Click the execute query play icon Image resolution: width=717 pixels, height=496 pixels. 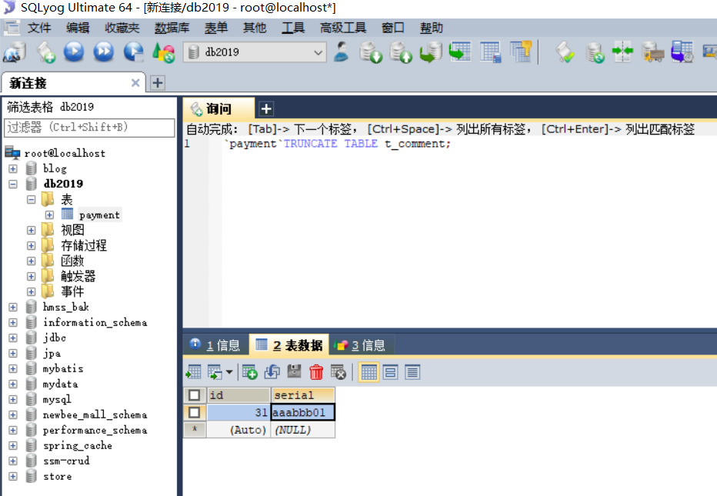74,52
